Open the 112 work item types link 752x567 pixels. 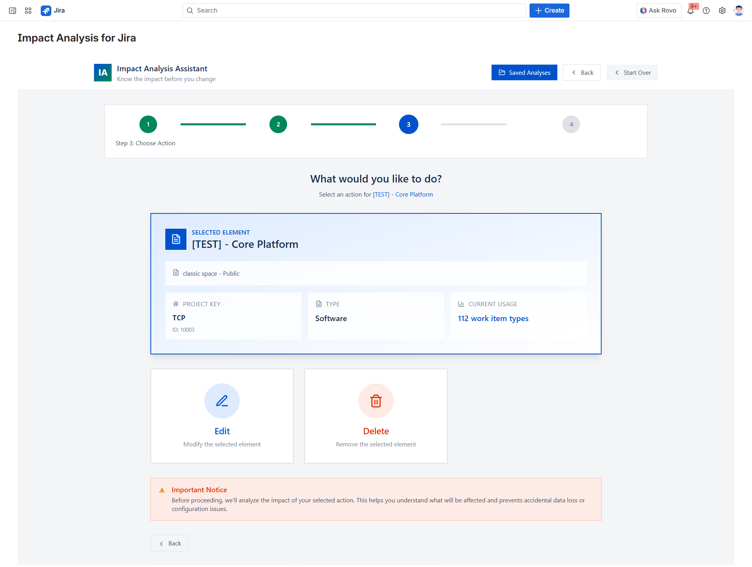click(493, 318)
